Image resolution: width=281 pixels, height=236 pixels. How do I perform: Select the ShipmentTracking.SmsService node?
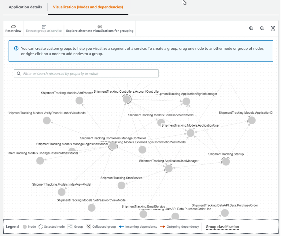pyautogui.click(x=121, y=185)
